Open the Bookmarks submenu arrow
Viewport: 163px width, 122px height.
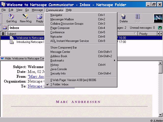(115, 60)
